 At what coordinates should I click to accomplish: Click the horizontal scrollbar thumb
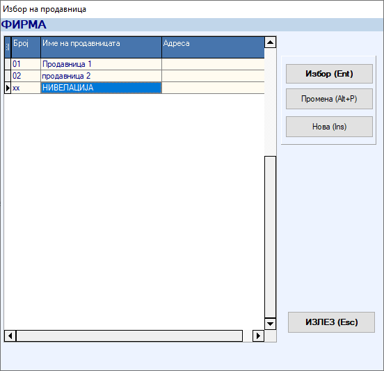pyautogui.click(x=129, y=336)
